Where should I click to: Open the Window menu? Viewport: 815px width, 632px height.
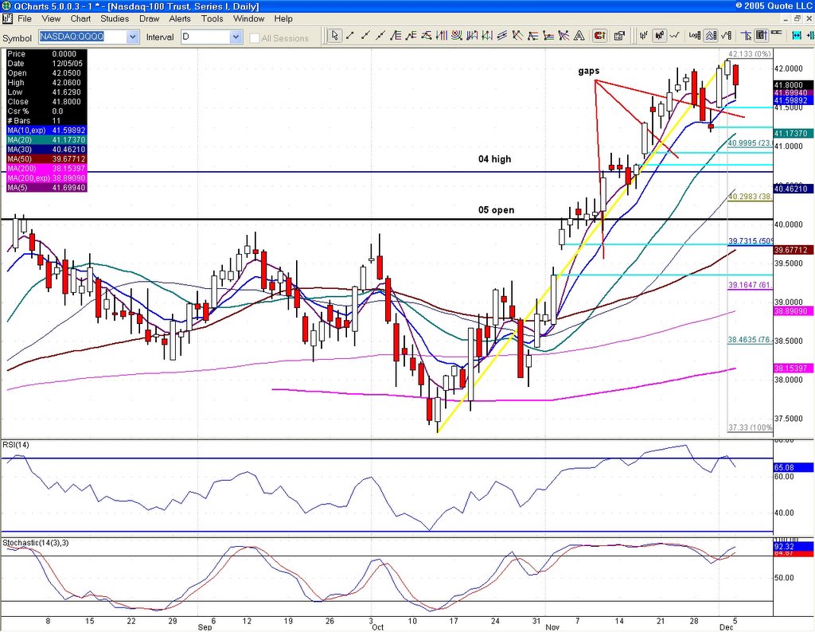click(x=248, y=19)
